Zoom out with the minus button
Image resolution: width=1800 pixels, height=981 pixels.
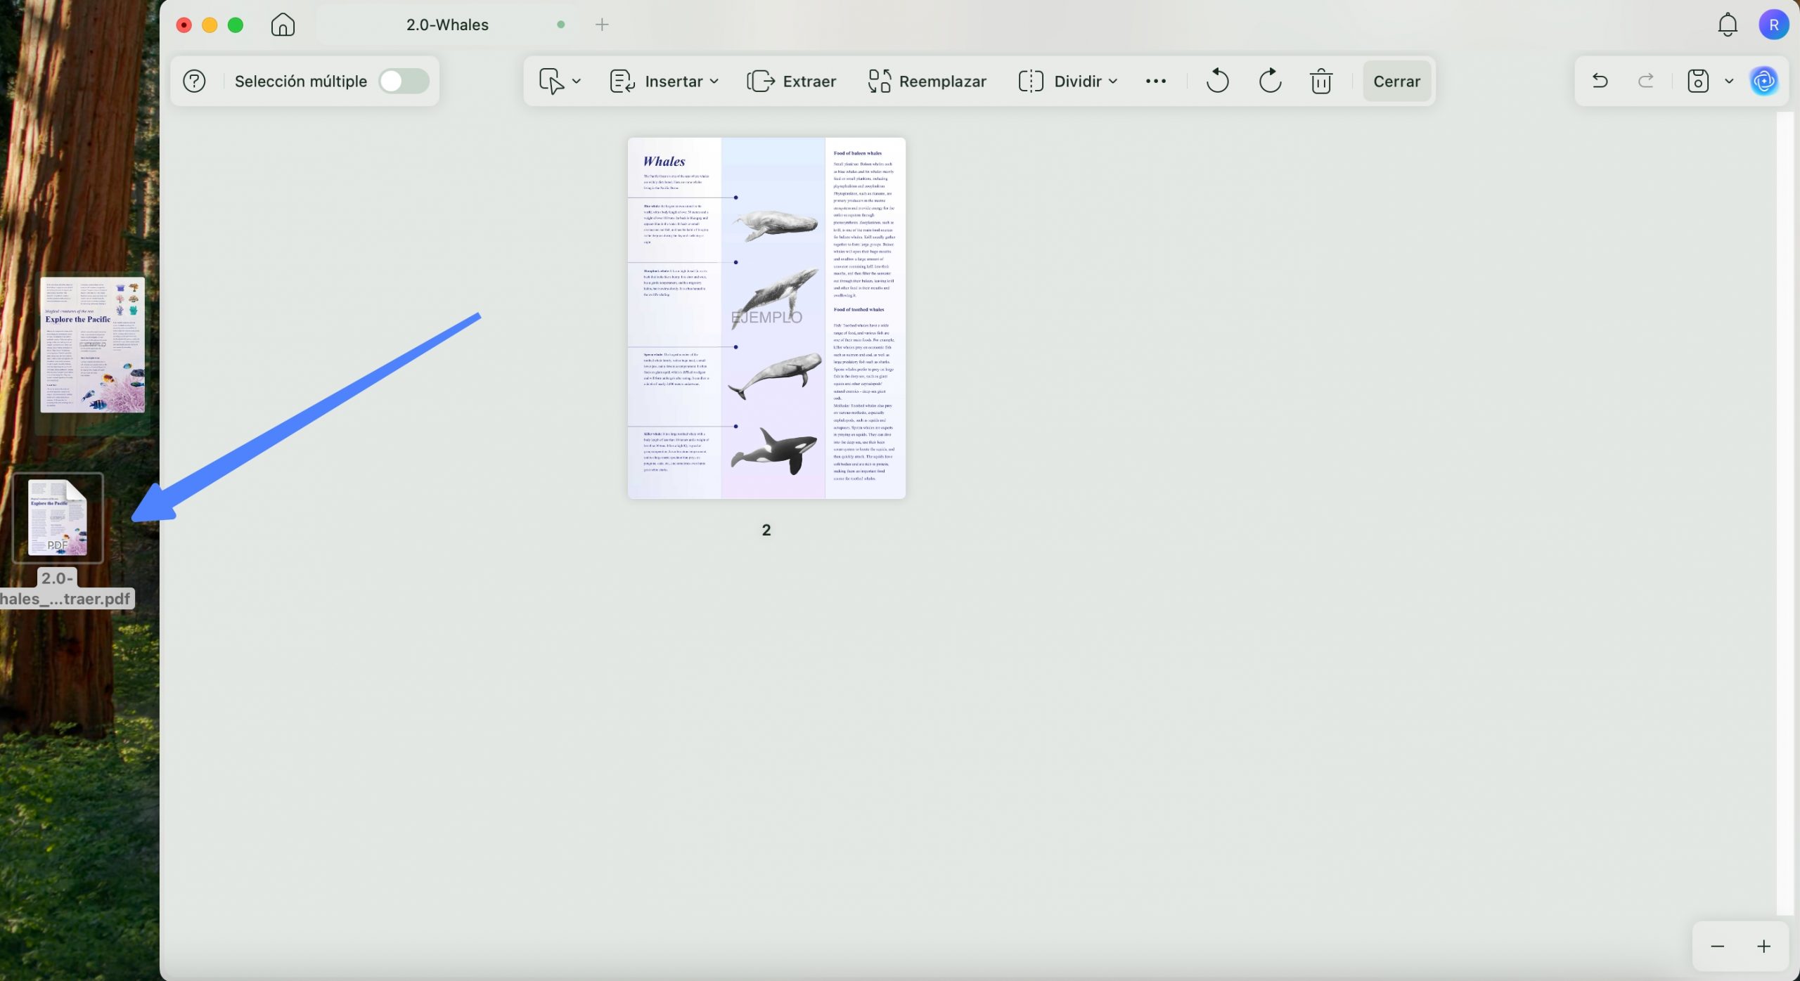tap(1718, 946)
